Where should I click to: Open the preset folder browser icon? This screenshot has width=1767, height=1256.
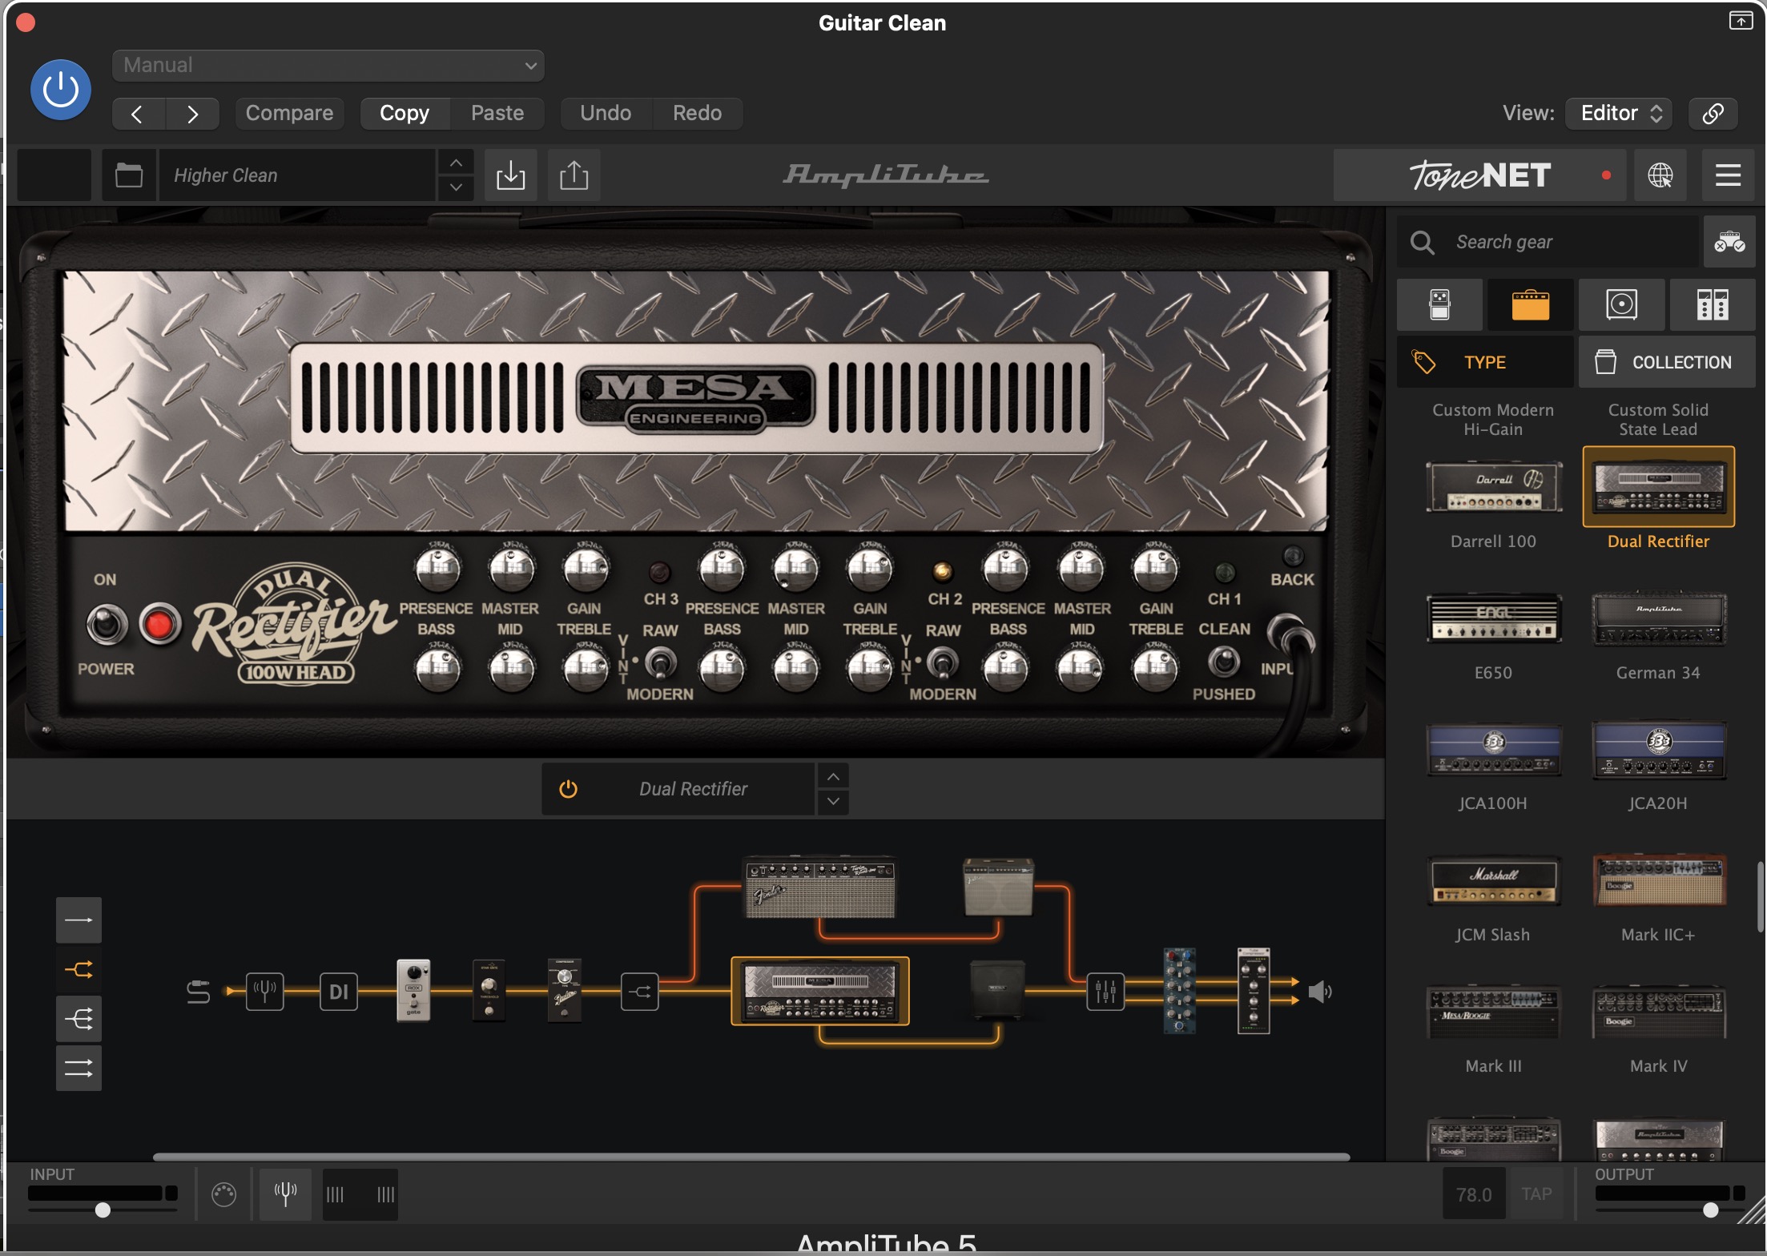tap(129, 175)
